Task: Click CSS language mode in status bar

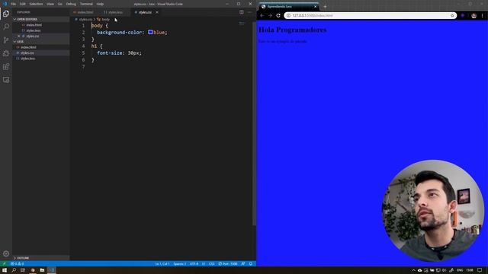Action: click(212, 264)
